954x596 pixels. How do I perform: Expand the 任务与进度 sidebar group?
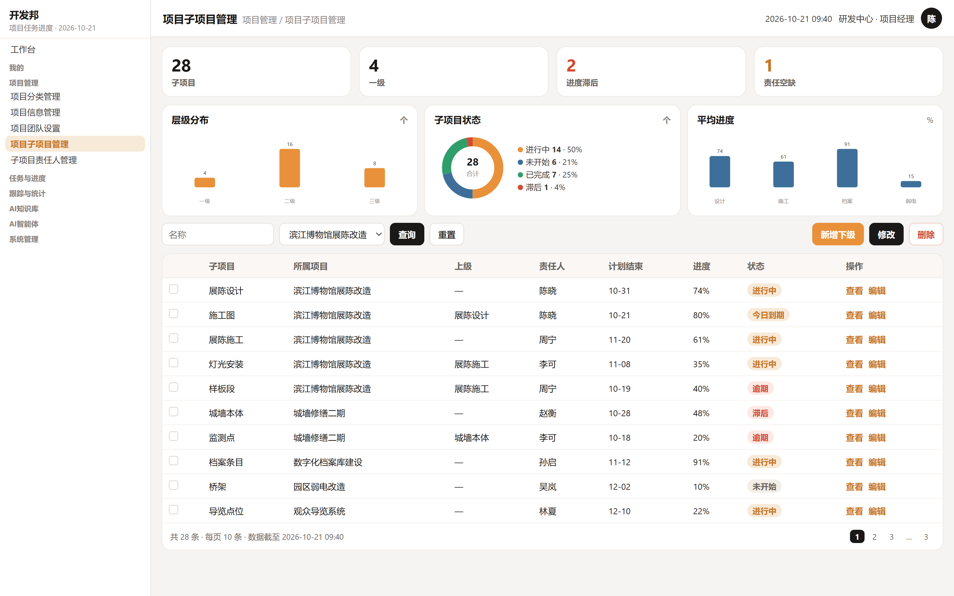click(27, 178)
